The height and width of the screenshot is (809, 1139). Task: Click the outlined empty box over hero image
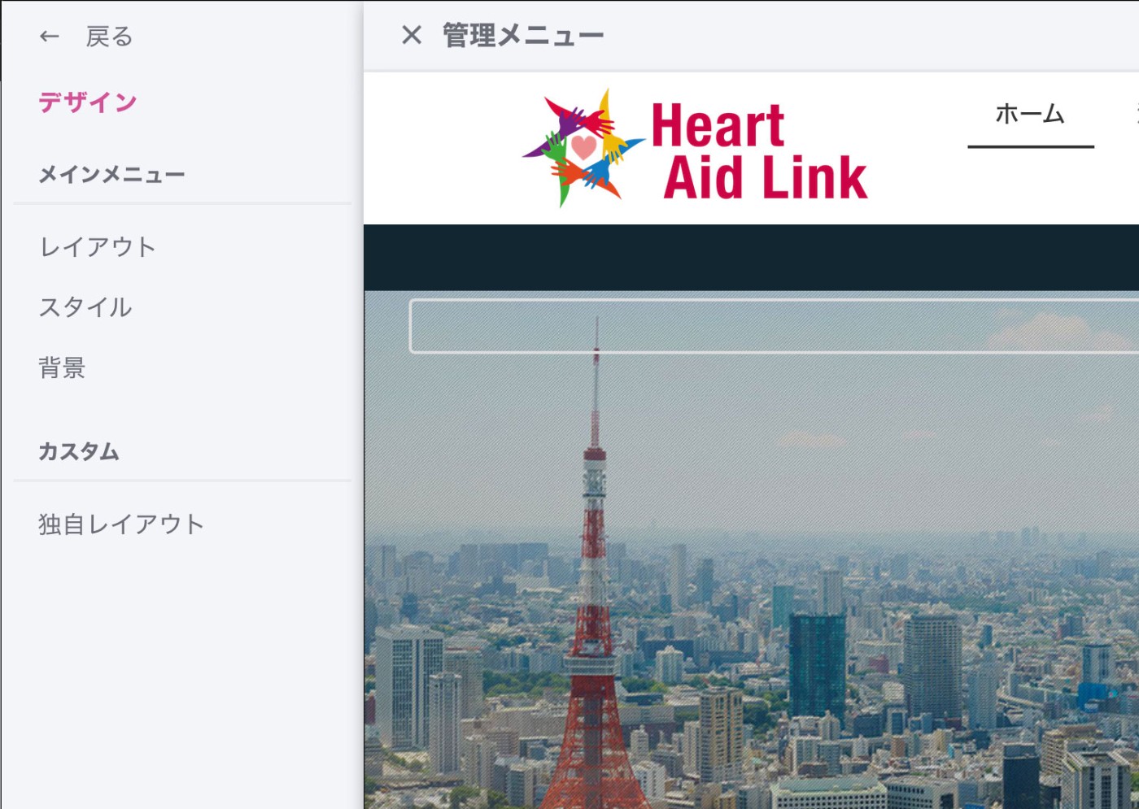(x=774, y=326)
